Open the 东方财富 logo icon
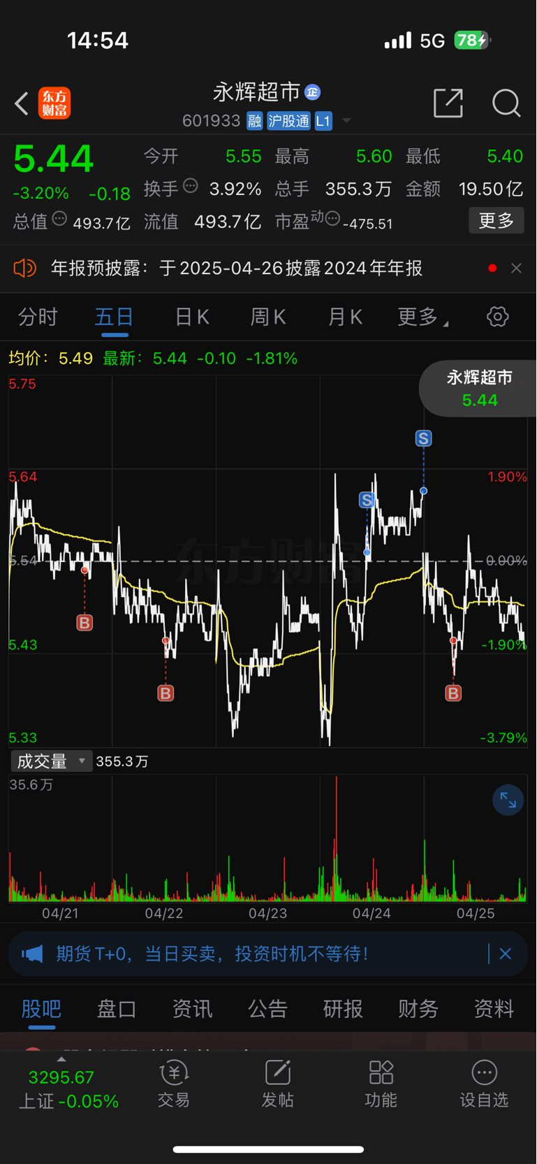537x1164 pixels. pos(54,103)
